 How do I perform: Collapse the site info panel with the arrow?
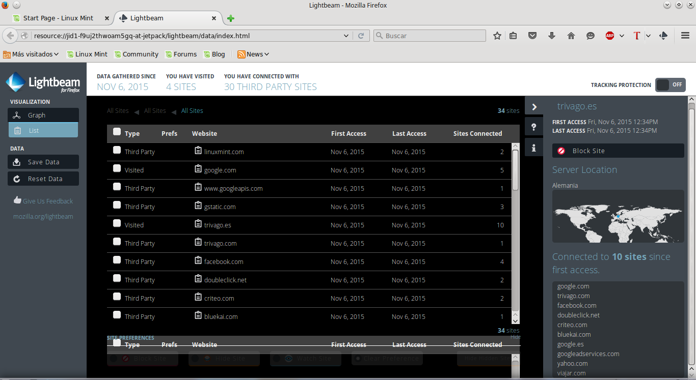(534, 107)
